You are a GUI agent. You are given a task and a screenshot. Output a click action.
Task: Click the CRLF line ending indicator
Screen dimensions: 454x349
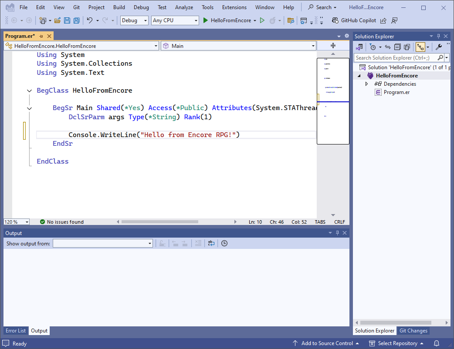pos(339,222)
